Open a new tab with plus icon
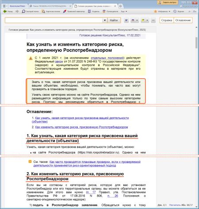The width and height of the screenshot is (199, 209). pos(120,6)
